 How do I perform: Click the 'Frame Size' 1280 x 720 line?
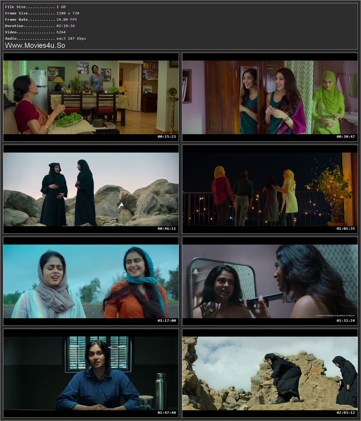pos(42,13)
